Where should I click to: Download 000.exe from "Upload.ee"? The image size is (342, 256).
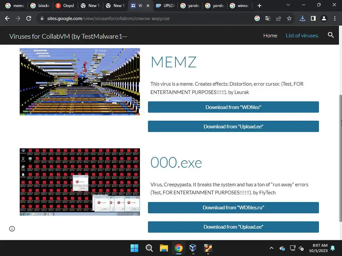click(x=233, y=227)
